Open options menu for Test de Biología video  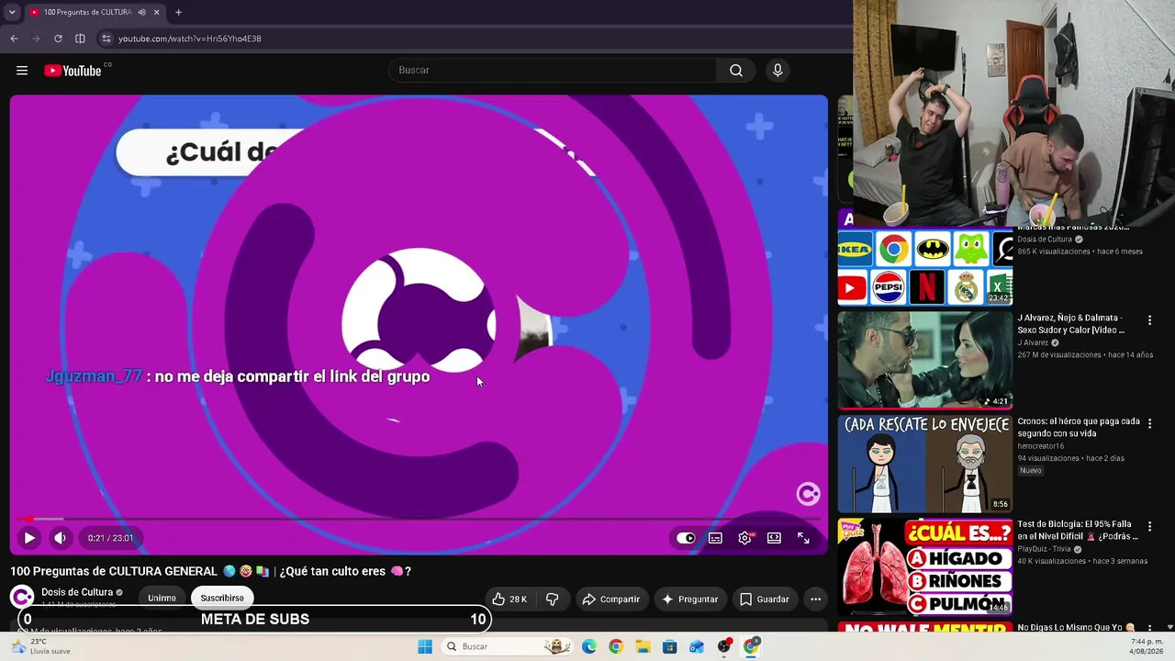point(1149,527)
